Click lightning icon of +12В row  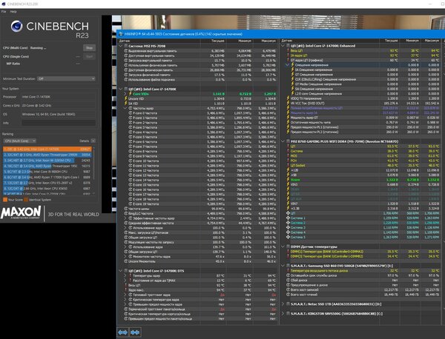pyautogui.click(x=288, y=170)
